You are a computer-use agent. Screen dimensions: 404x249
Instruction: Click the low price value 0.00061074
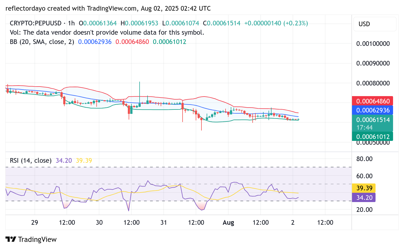(x=182, y=23)
